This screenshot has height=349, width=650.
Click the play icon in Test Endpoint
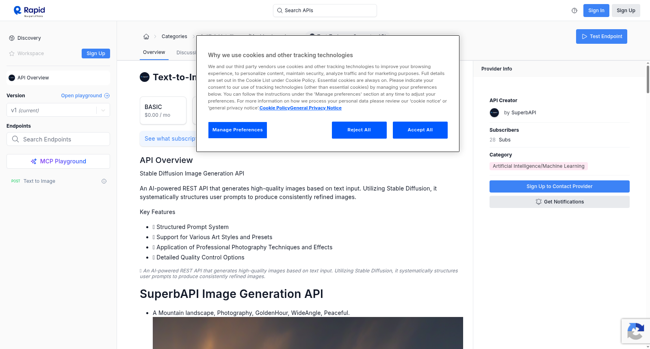pos(585,36)
